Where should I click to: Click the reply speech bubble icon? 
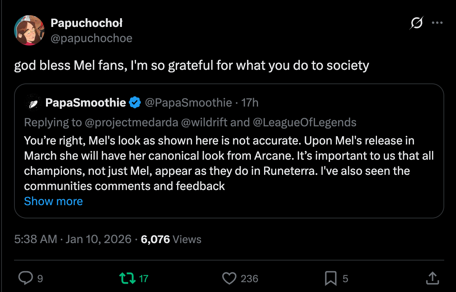pos(26,279)
